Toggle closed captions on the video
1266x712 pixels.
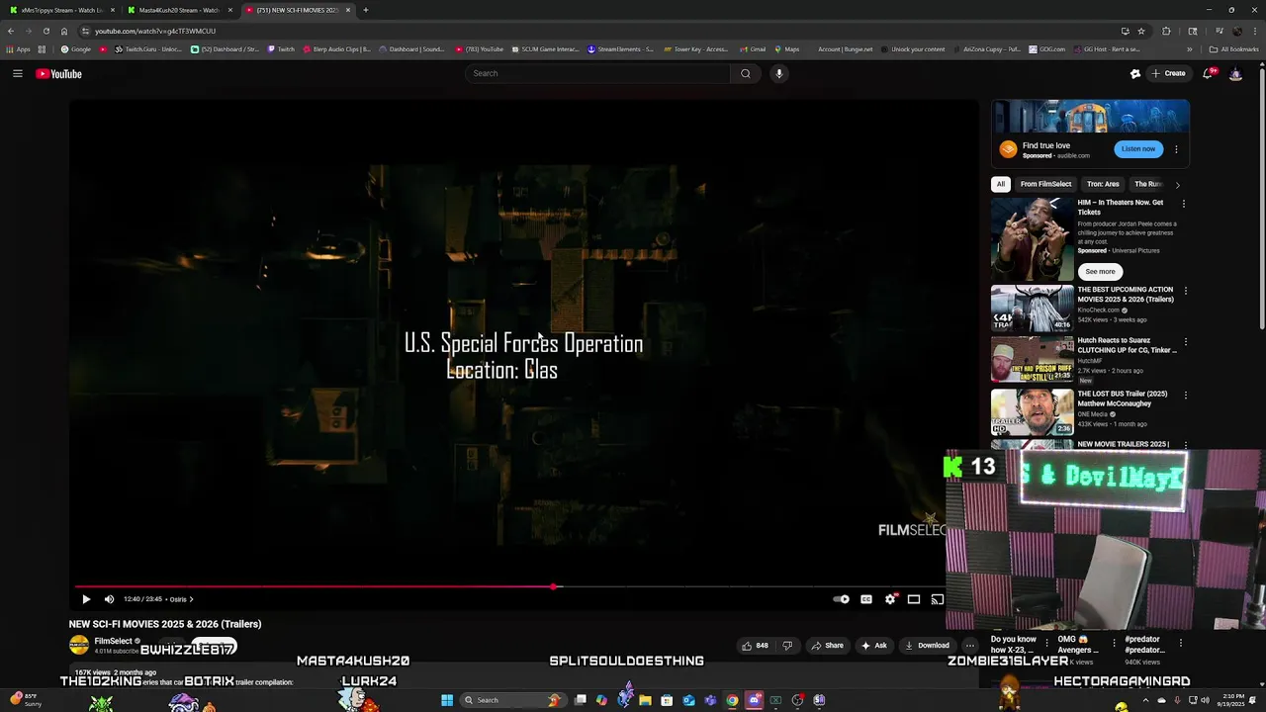pos(866,599)
